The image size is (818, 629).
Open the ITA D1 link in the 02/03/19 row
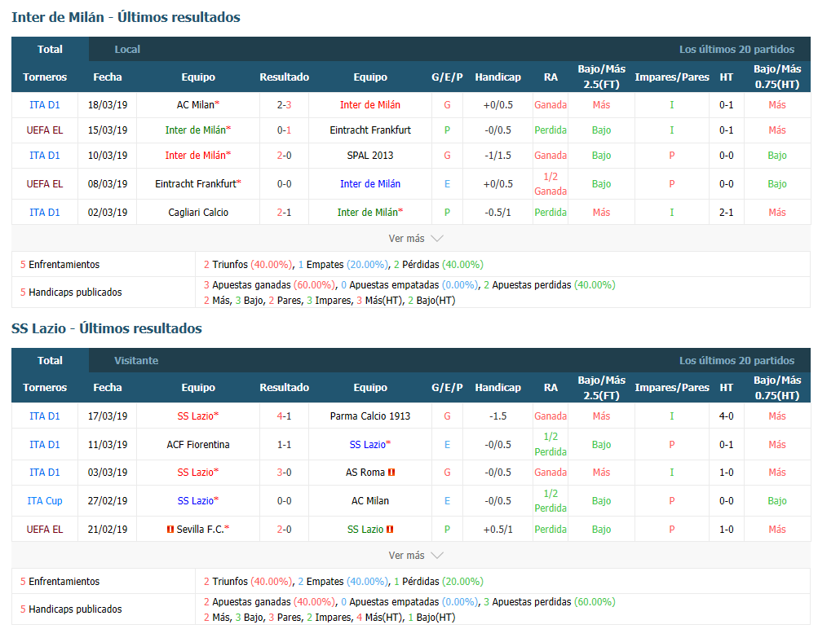(45, 212)
